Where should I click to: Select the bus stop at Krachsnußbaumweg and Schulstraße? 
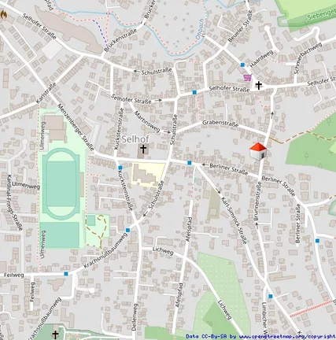127,230
